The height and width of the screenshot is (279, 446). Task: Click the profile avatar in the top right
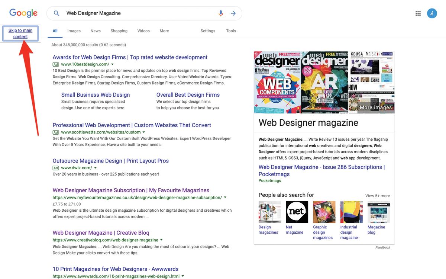pyautogui.click(x=432, y=13)
